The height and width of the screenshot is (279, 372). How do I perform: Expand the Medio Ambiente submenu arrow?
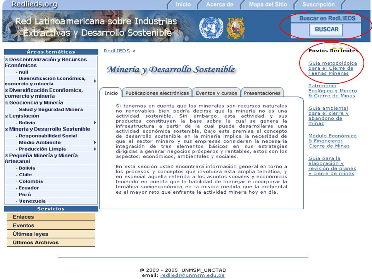[95, 143]
